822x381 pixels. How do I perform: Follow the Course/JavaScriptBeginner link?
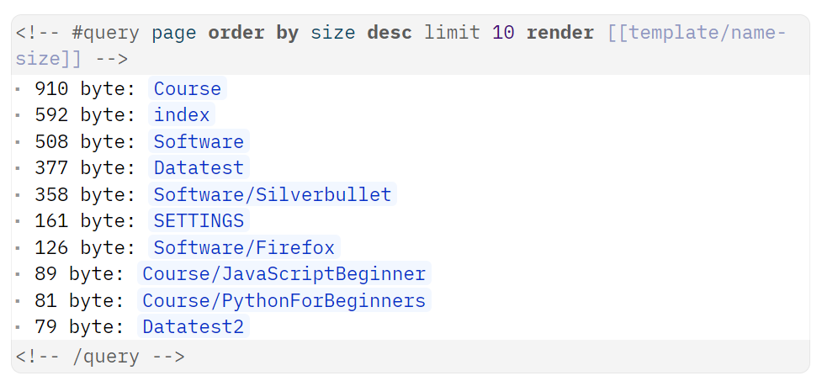[x=284, y=274]
